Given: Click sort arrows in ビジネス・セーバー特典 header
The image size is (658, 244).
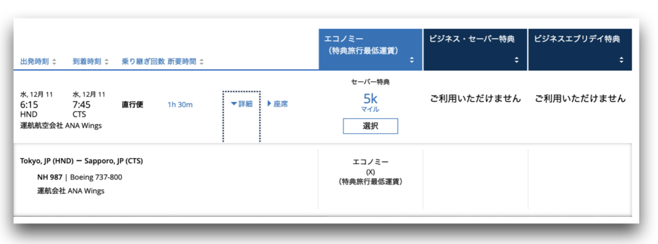Looking at the screenshot, I should click(x=517, y=60).
